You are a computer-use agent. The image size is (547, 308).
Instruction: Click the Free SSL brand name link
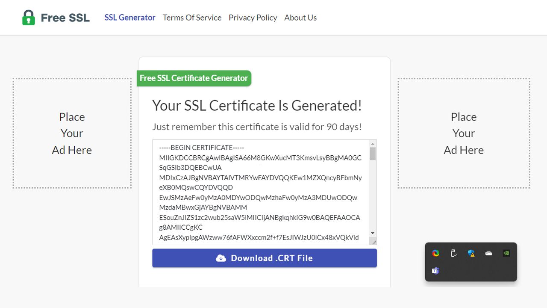tap(65, 18)
